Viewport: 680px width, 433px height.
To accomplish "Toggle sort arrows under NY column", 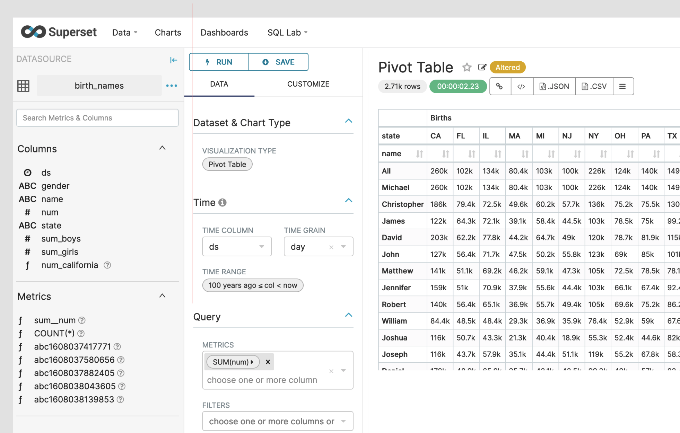I will coord(603,154).
